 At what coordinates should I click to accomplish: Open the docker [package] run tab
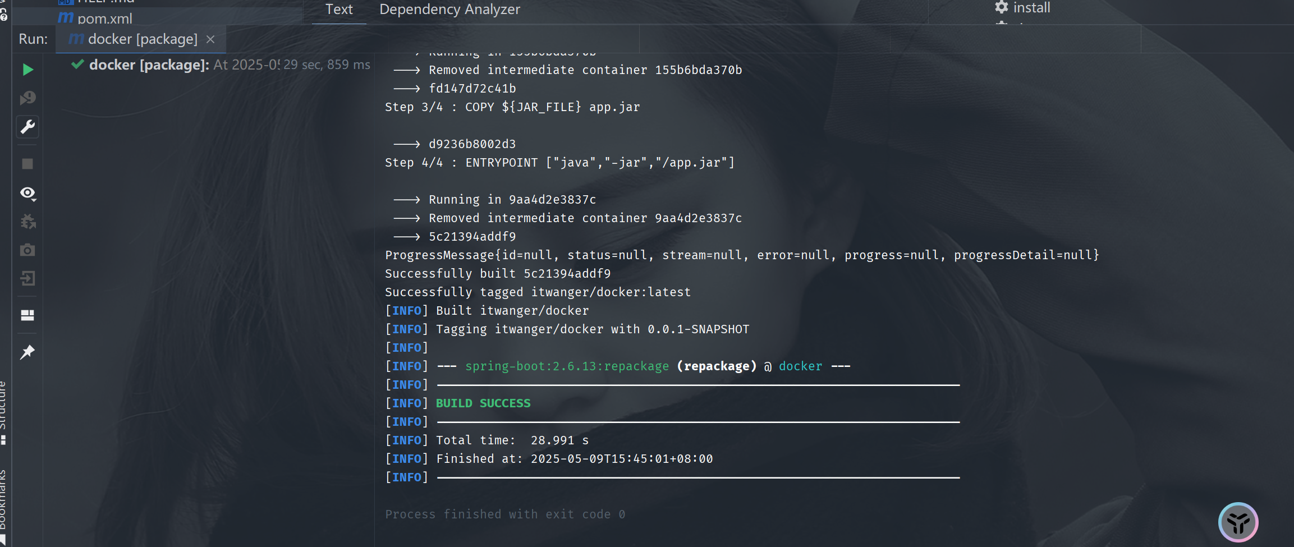click(x=142, y=39)
